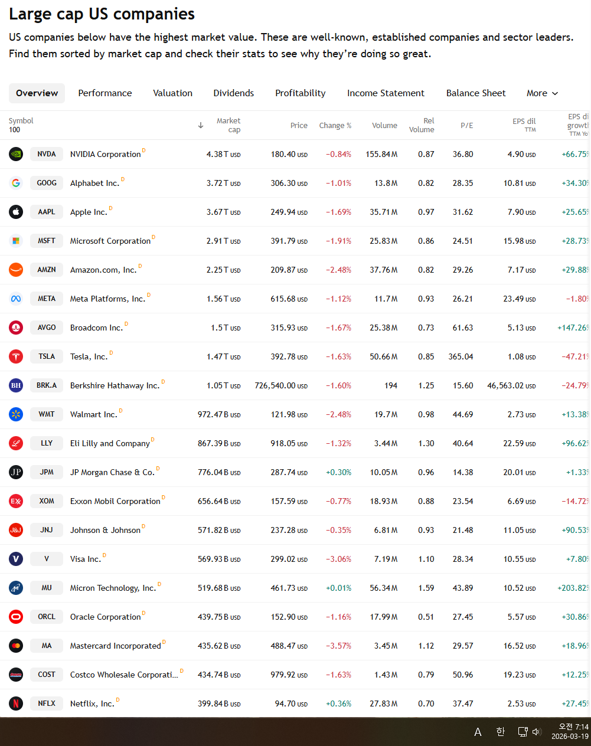
Task: Click the Costco logo icon
Action: [x=16, y=675]
